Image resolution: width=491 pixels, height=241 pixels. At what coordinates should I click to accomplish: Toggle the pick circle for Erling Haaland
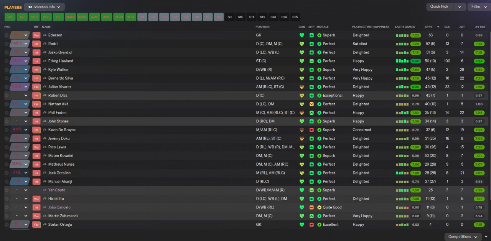point(7,61)
